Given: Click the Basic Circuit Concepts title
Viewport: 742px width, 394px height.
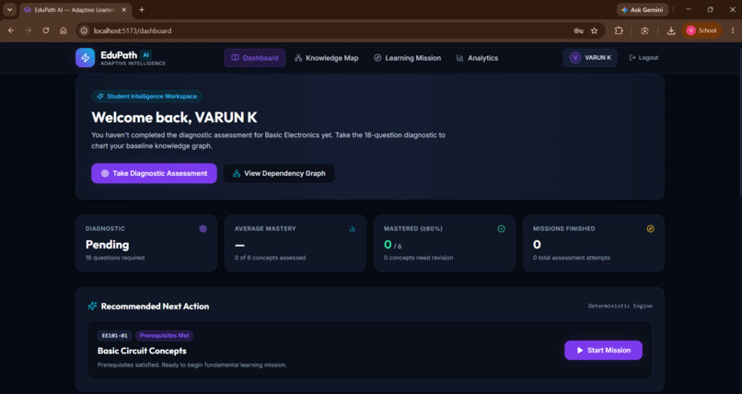Looking at the screenshot, I should coord(142,351).
